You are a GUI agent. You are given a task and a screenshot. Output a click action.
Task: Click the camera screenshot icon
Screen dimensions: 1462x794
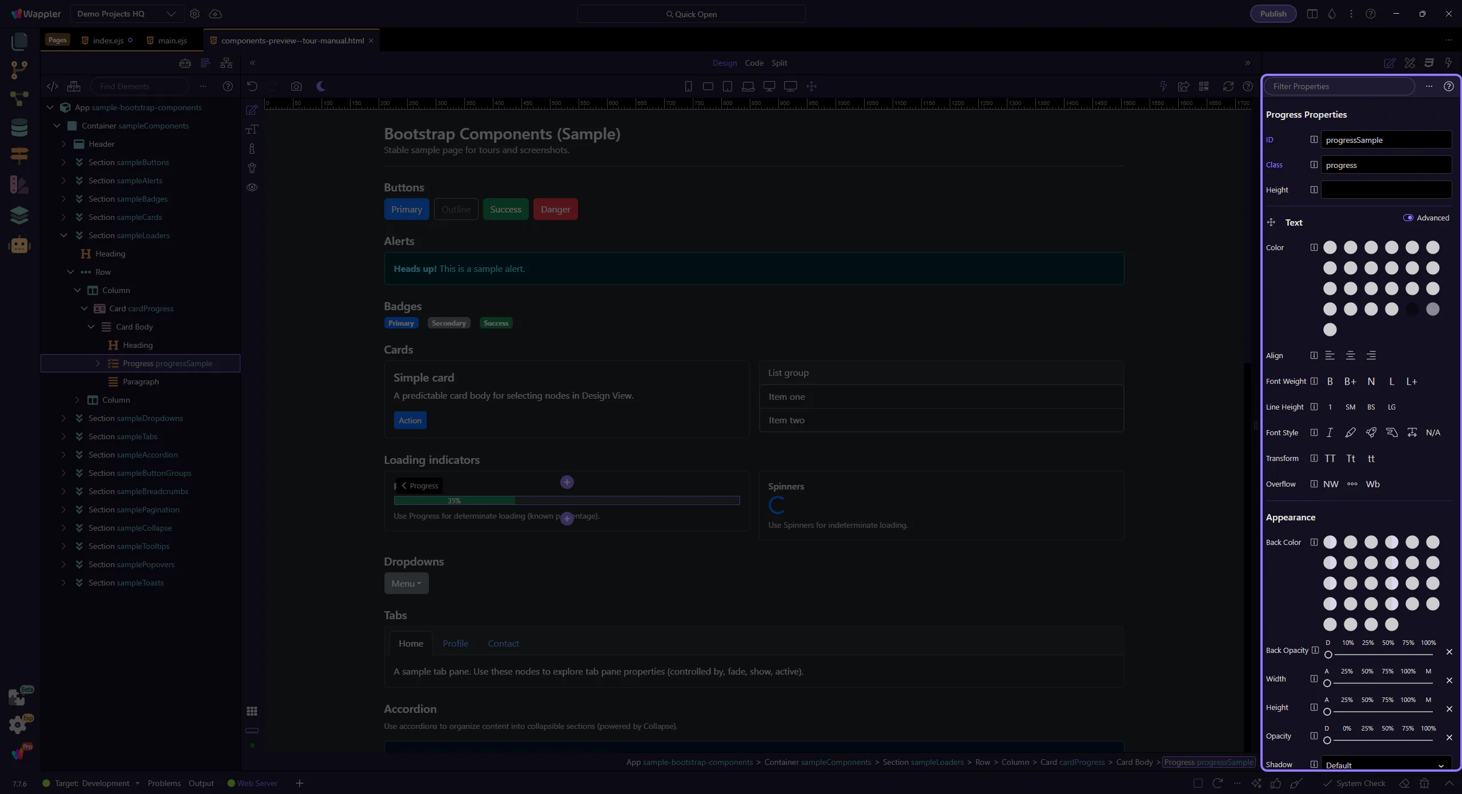tap(296, 86)
